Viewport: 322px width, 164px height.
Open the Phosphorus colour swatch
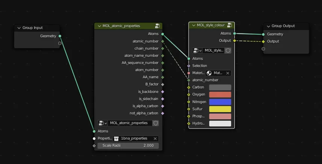pos(220,116)
